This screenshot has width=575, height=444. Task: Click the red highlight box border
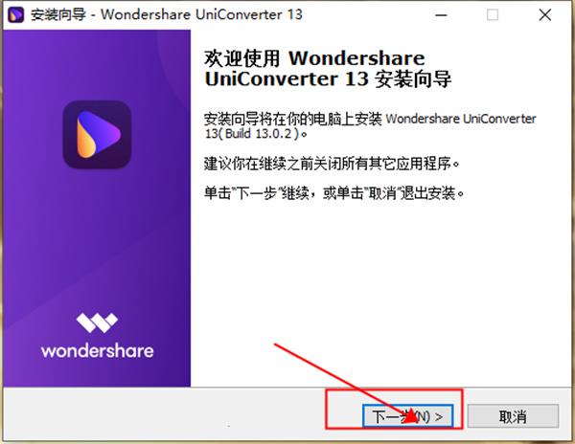point(394,390)
